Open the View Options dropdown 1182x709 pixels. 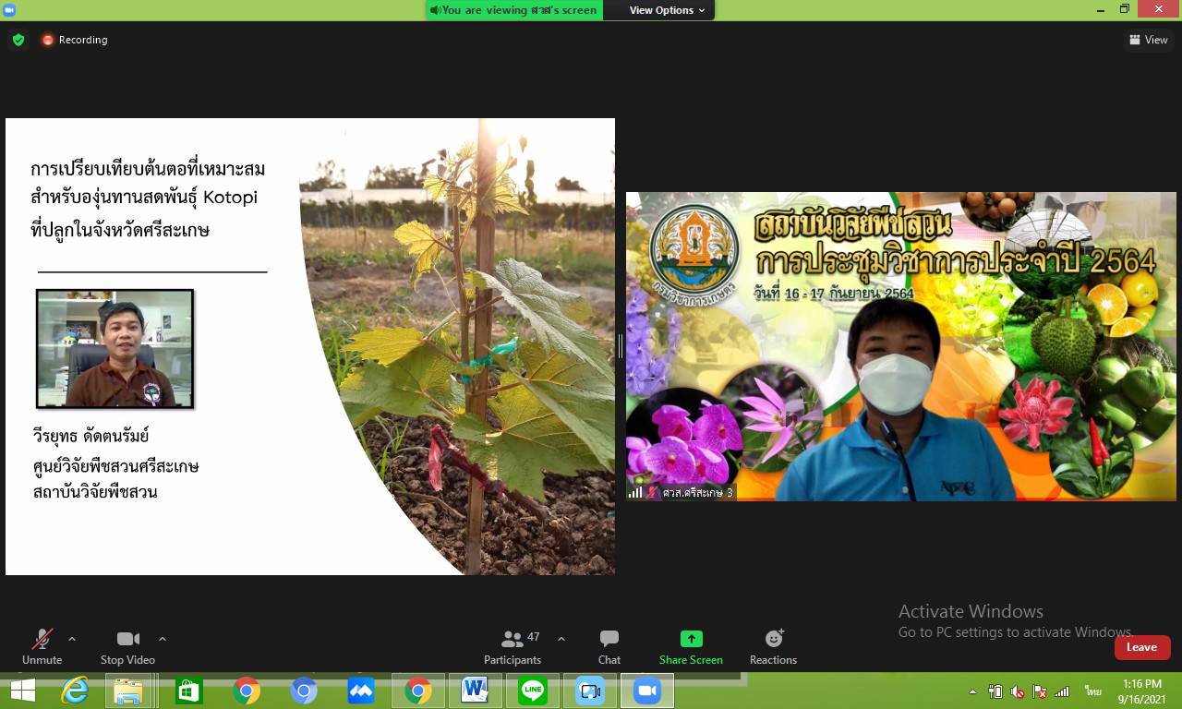point(667,10)
